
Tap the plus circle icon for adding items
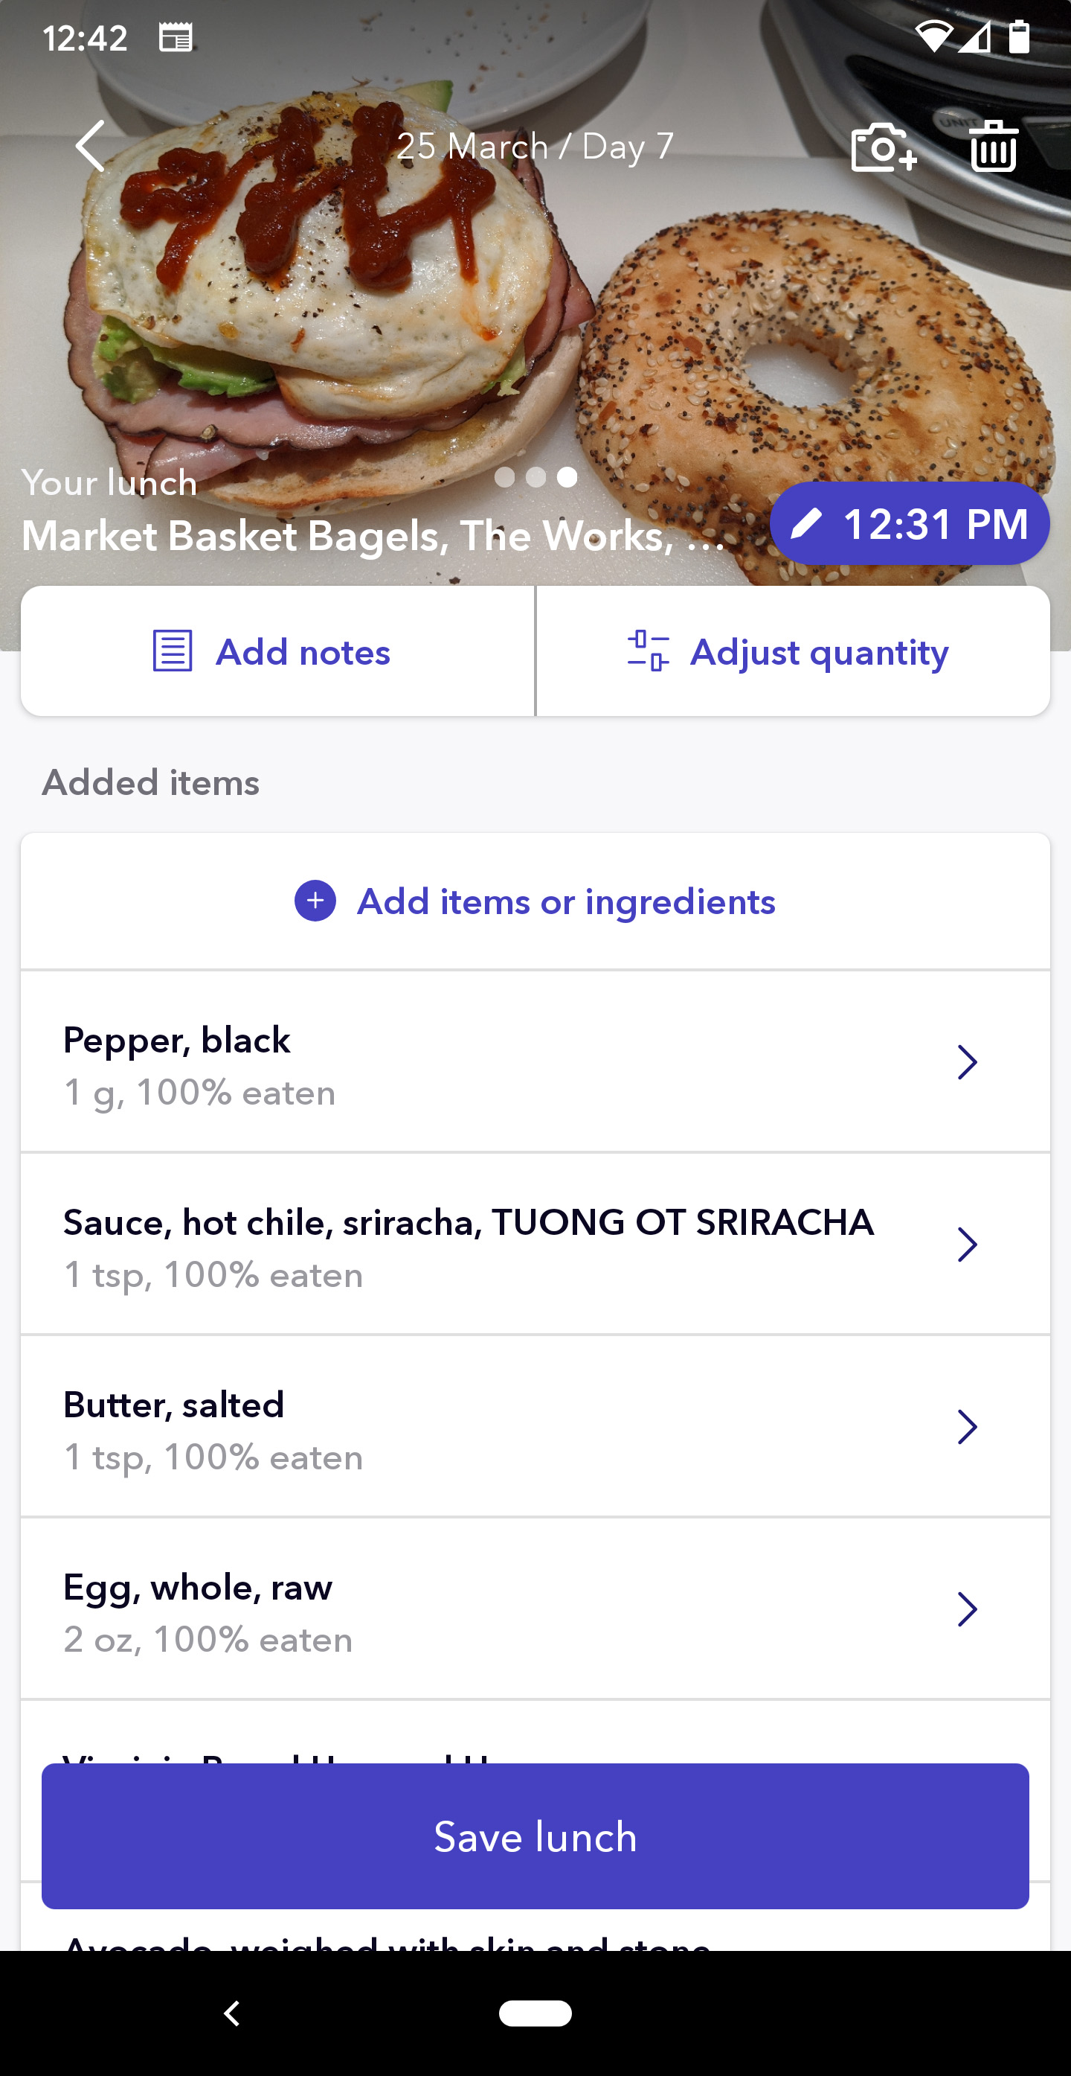coord(315,901)
